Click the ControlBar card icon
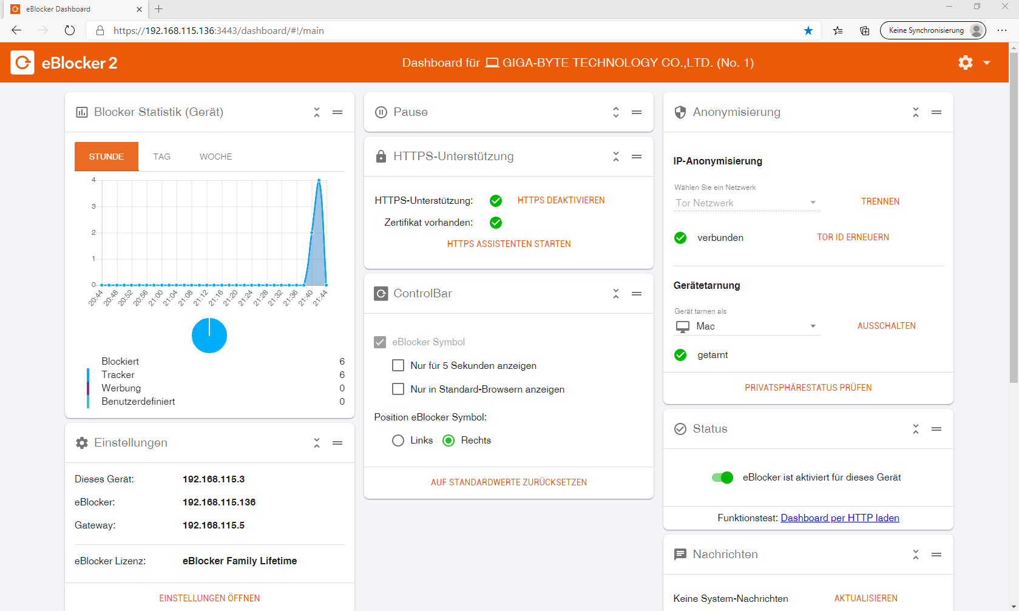 (x=381, y=294)
